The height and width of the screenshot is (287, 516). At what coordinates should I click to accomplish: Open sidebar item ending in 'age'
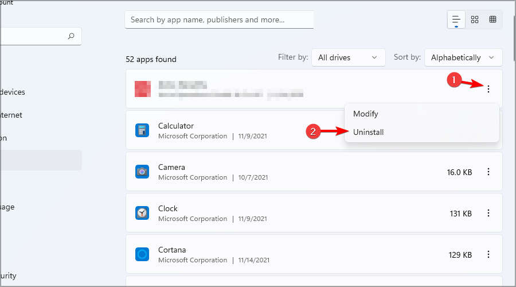click(7, 207)
